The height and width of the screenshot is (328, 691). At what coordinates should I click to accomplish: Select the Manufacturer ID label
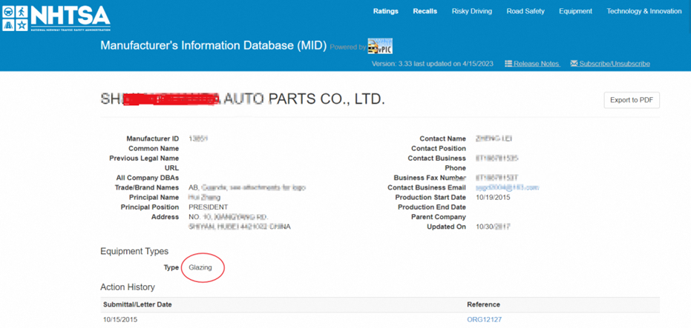[x=152, y=138]
